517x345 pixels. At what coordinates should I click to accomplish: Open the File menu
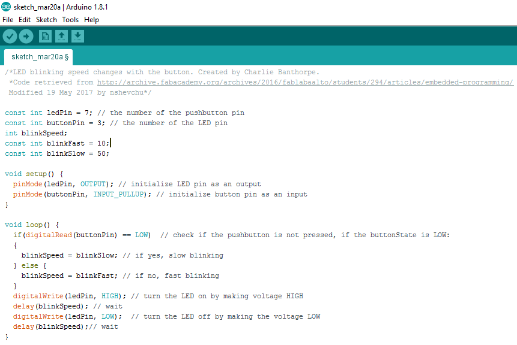[8, 20]
